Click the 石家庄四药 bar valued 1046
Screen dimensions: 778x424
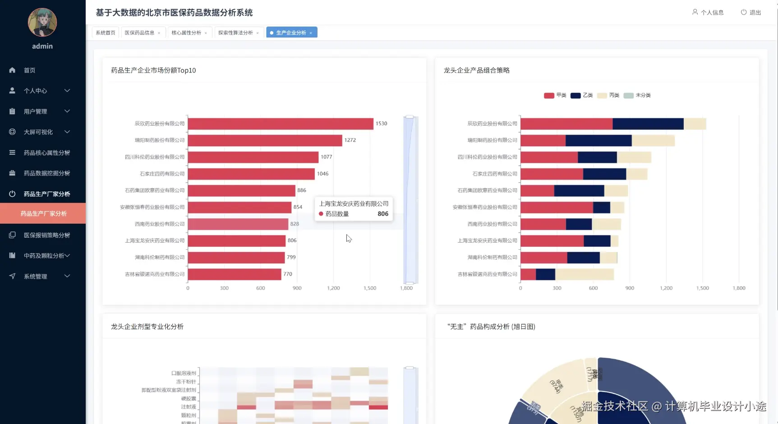251,174
